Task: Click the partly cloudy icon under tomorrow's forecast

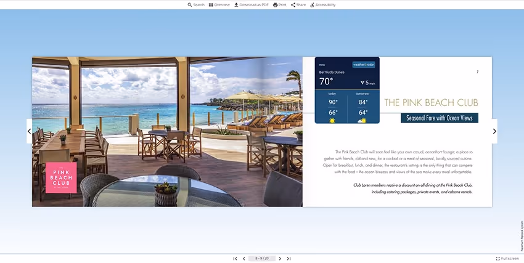Action: (362, 121)
